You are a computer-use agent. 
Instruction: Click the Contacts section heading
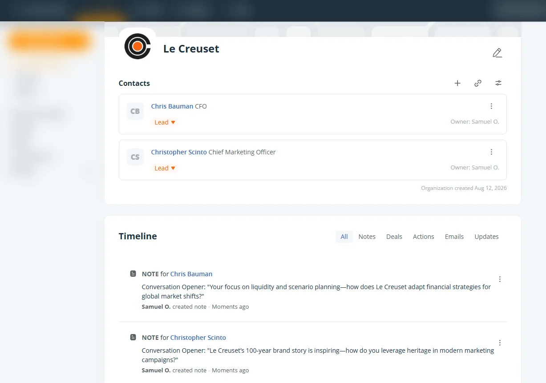[134, 83]
